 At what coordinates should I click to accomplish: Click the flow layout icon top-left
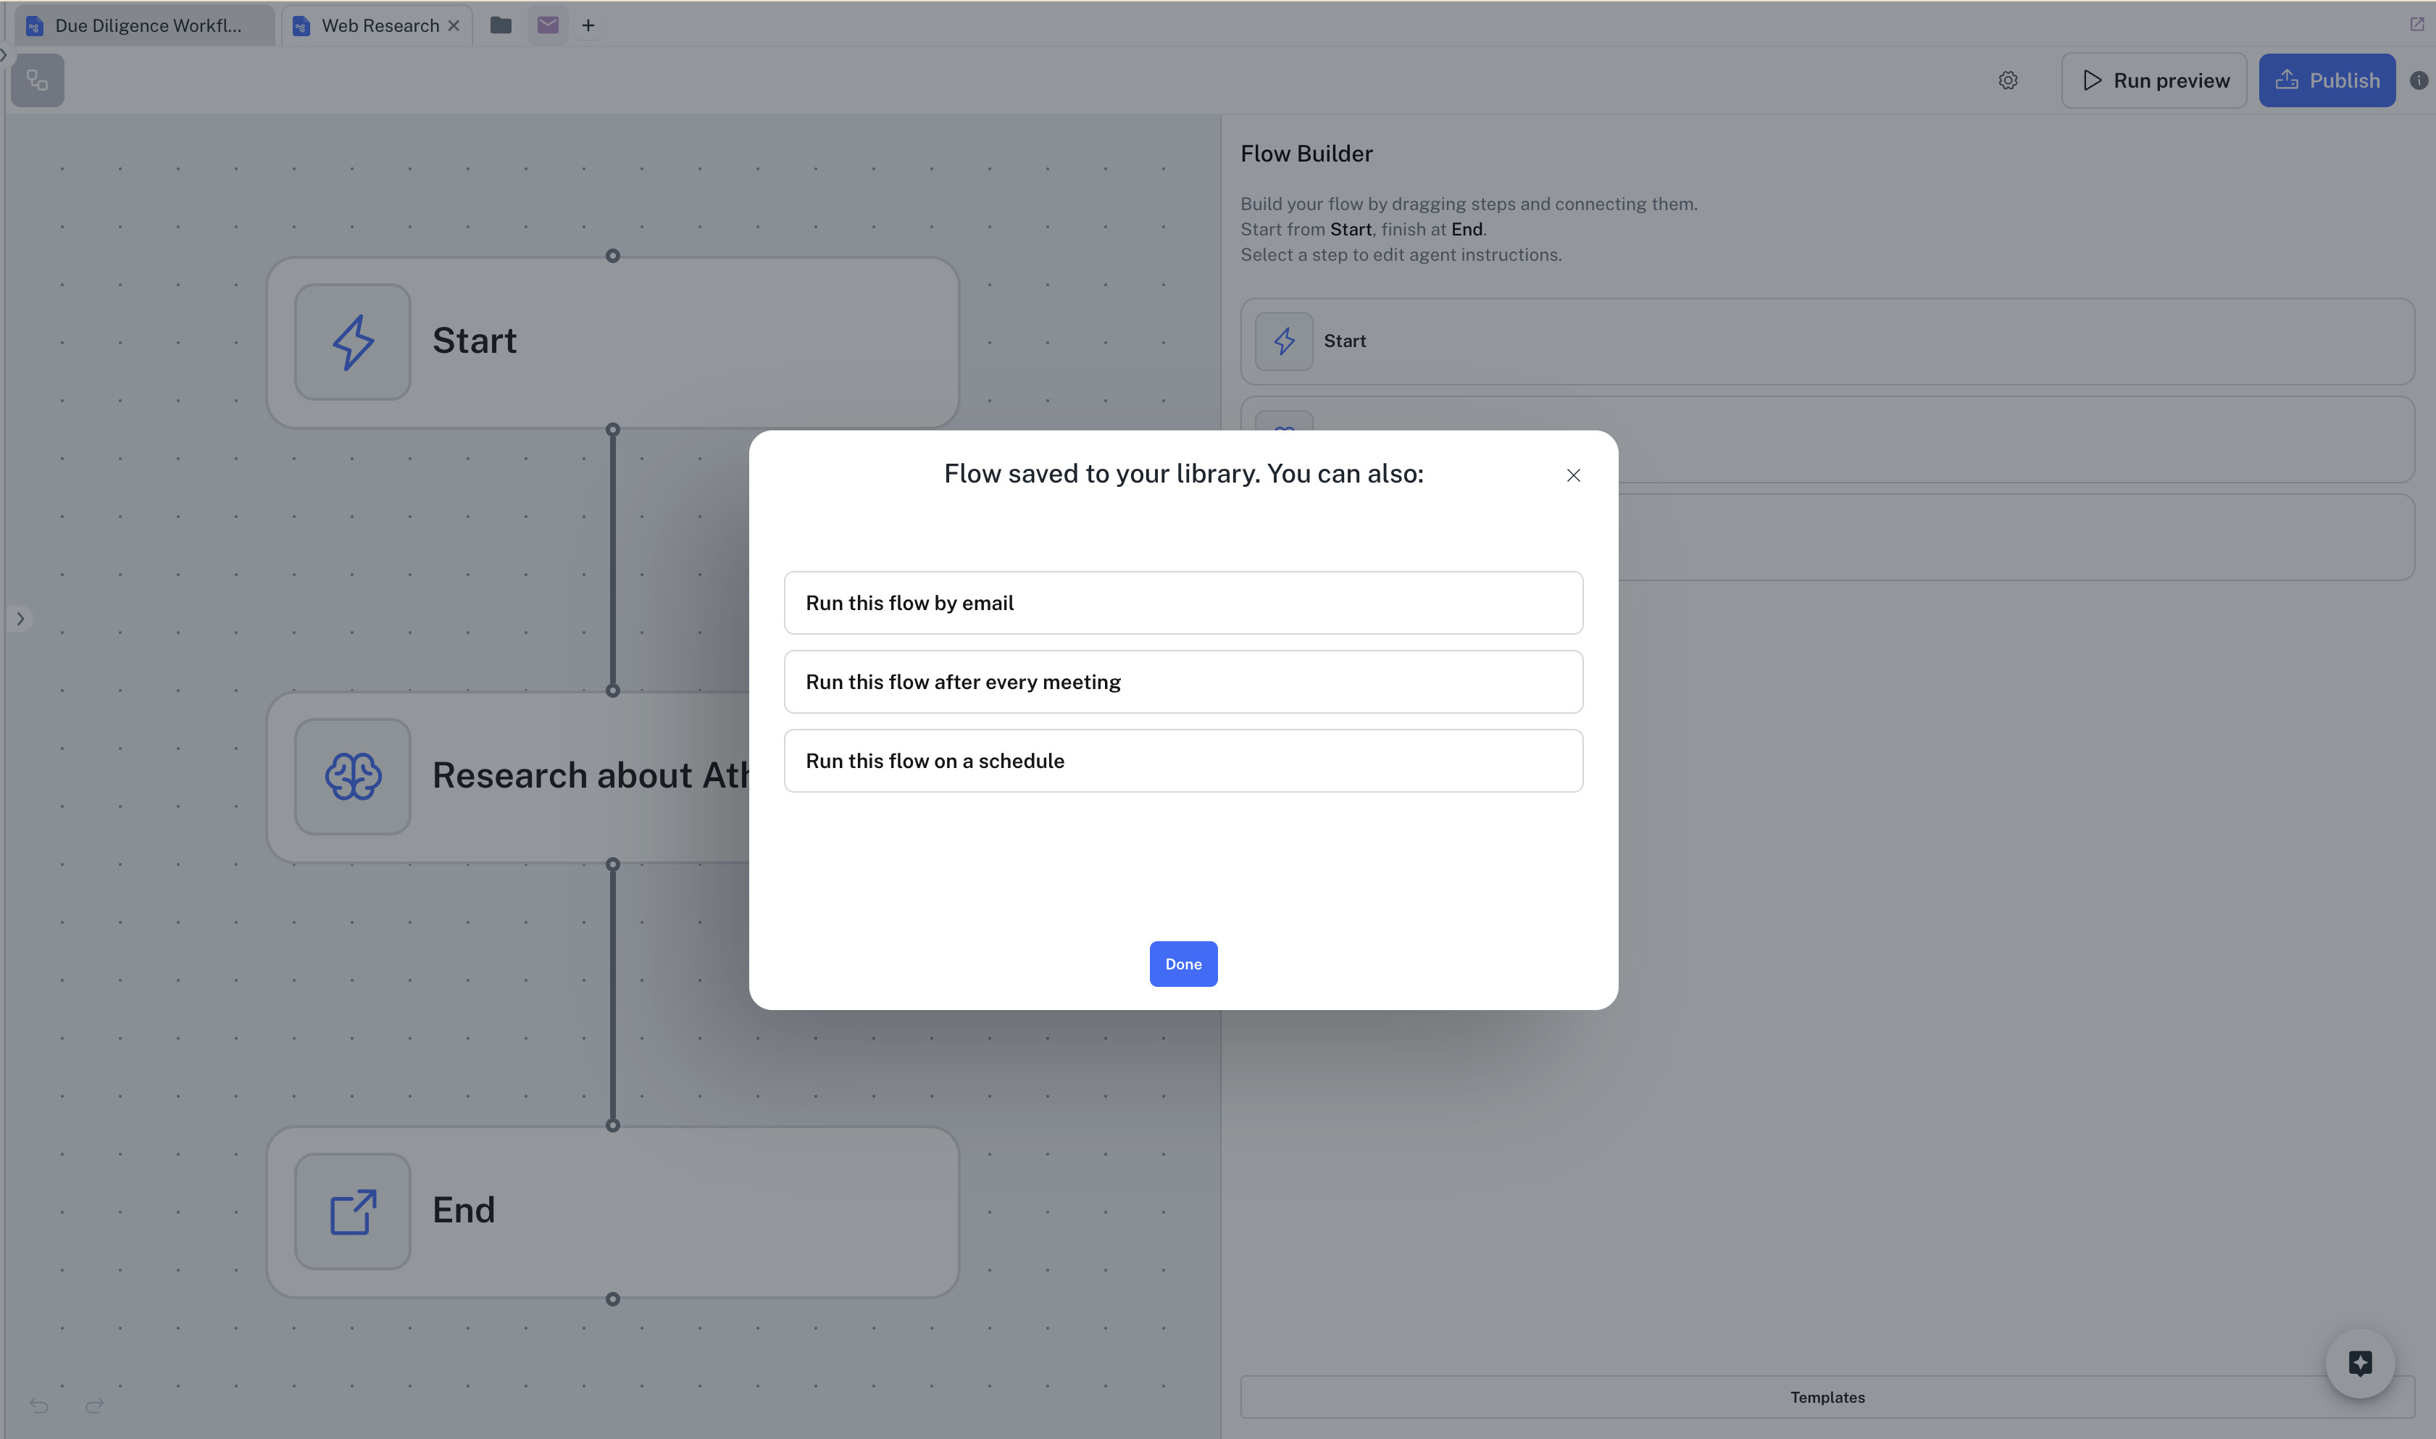coord(38,80)
